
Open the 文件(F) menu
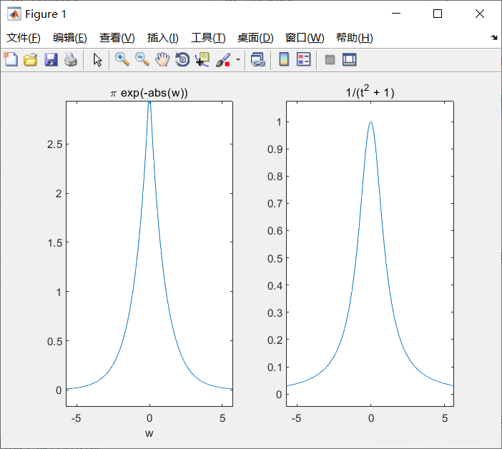point(24,38)
